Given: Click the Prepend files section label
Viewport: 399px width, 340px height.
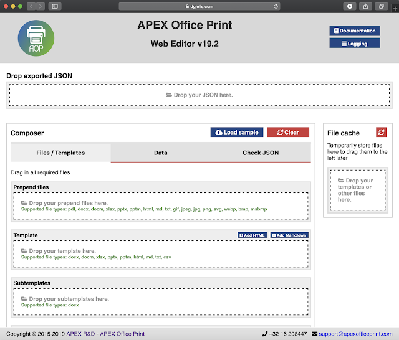Looking at the screenshot, I should point(31,187).
